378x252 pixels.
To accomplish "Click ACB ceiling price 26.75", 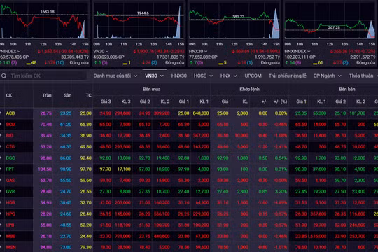I will 46,113.
